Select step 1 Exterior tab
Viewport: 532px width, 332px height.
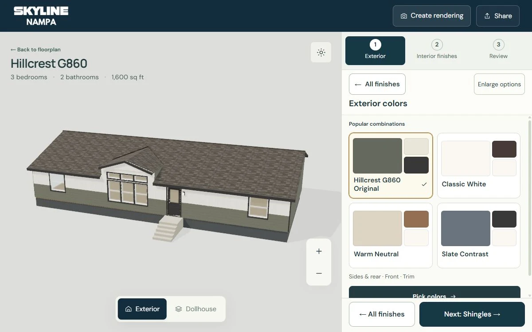pyautogui.click(x=375, y=50)
